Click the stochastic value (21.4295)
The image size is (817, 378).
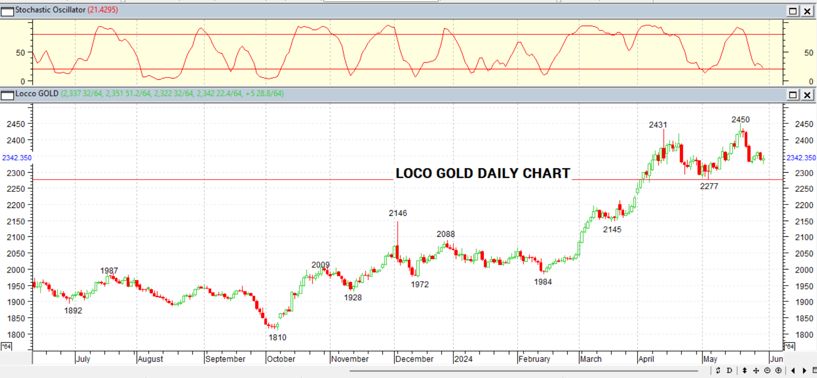103,10
